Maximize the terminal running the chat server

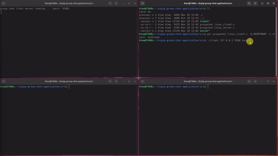(x=129, y=3)
